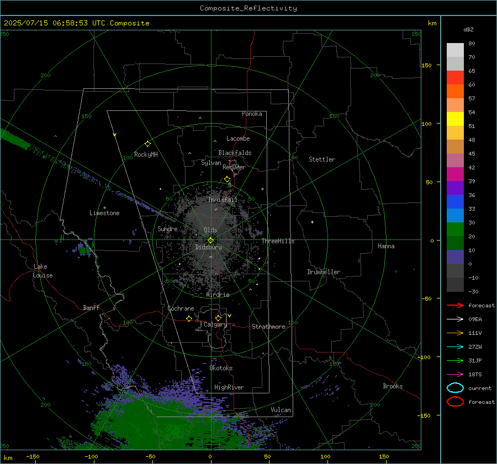
Task: Click the yellow diamond marker below Cochrane
Action: (x=189, y=319)
